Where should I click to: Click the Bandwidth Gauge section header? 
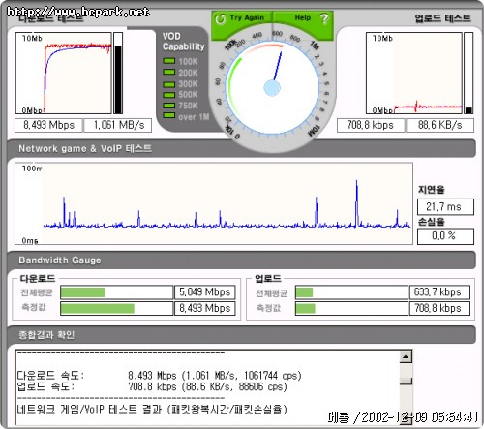click(241, 260)
